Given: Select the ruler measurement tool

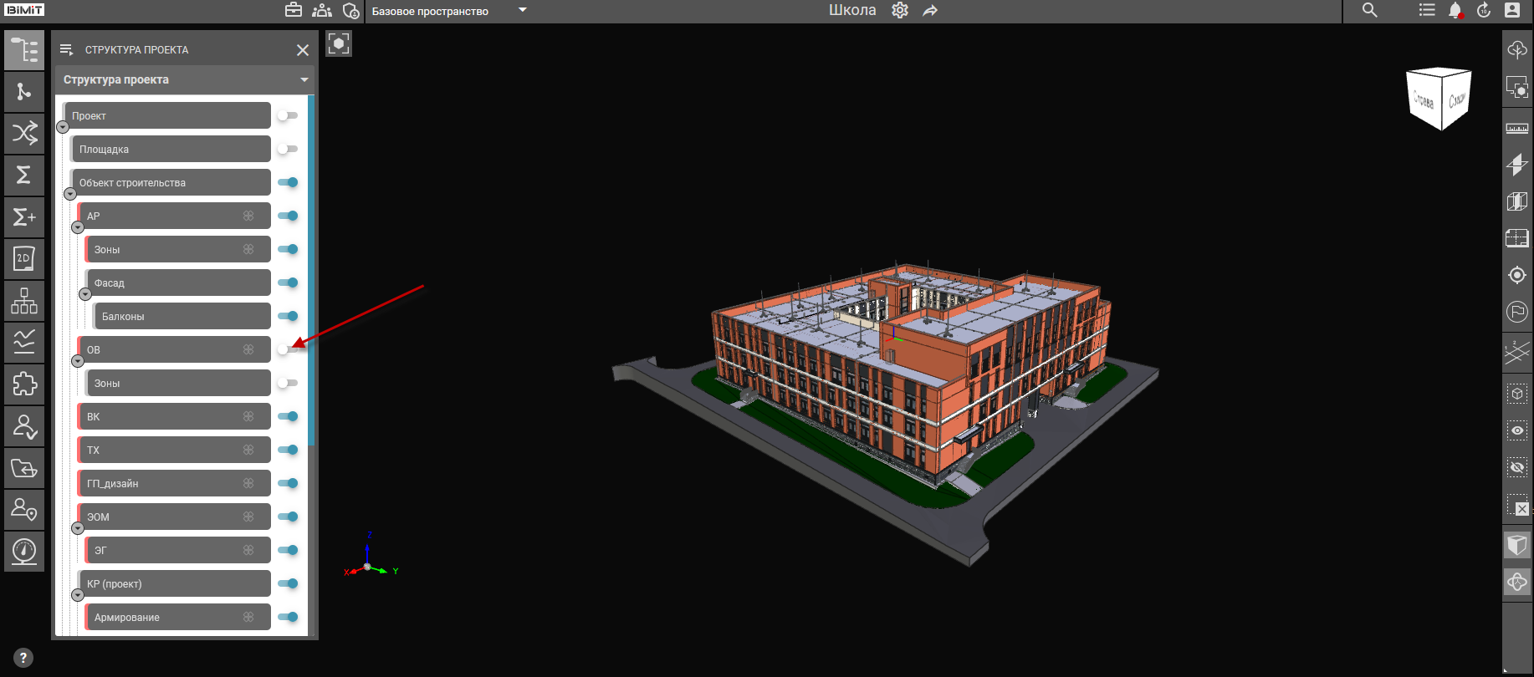Looking at the screenshot, I should pyautogui.click(x=1516, y=129).
